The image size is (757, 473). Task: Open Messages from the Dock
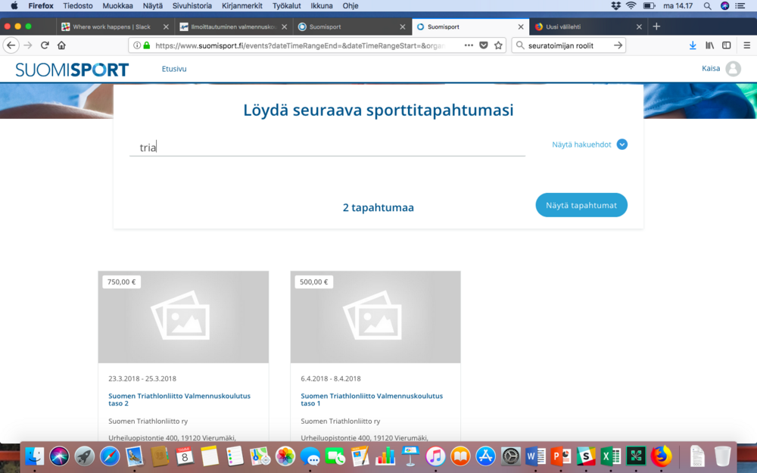(x=310, y=456)
